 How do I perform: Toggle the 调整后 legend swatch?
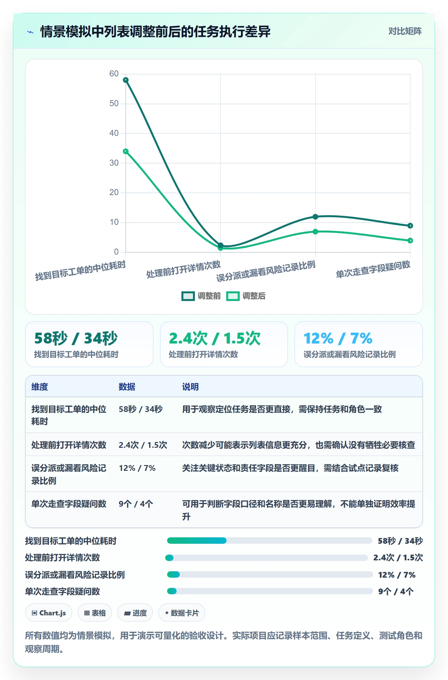pyautogui.click(x=233, y=296)
